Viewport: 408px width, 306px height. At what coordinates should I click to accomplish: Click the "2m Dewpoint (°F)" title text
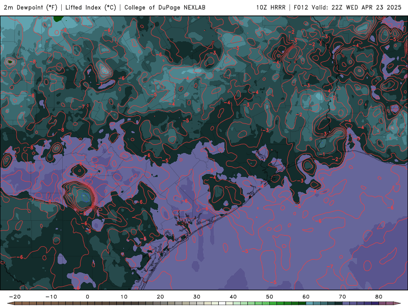point(30,7)
